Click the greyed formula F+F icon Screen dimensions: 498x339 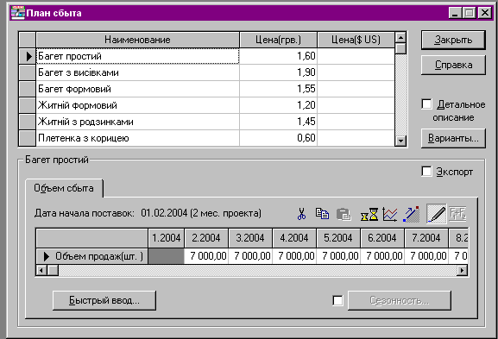tap(457, 214)
